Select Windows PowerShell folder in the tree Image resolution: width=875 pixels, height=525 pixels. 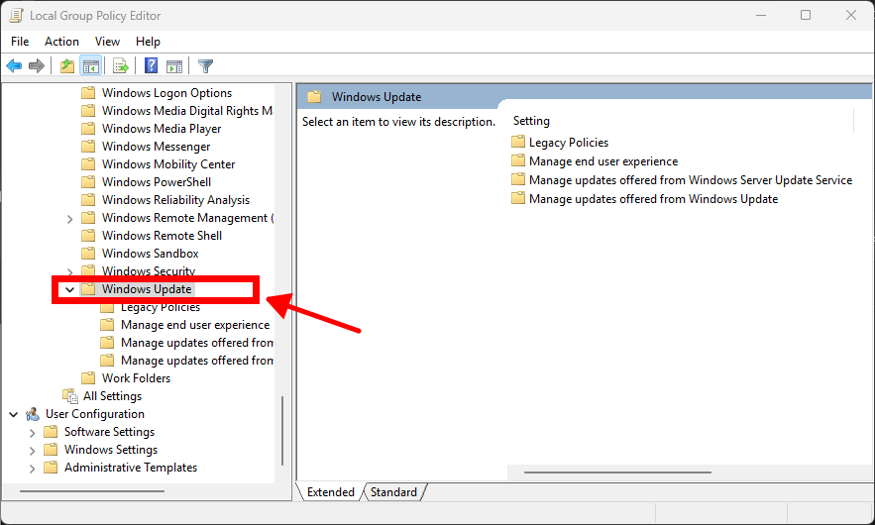click(x=156, y=182)
